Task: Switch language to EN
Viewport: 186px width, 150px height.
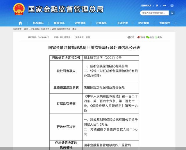Action: (x=164, y=6)
